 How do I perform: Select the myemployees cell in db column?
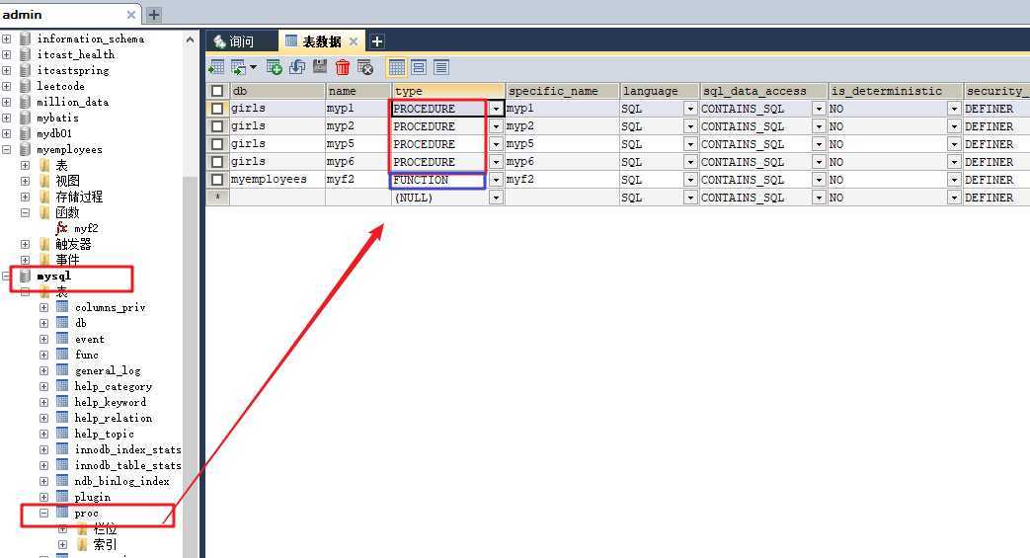277,180
